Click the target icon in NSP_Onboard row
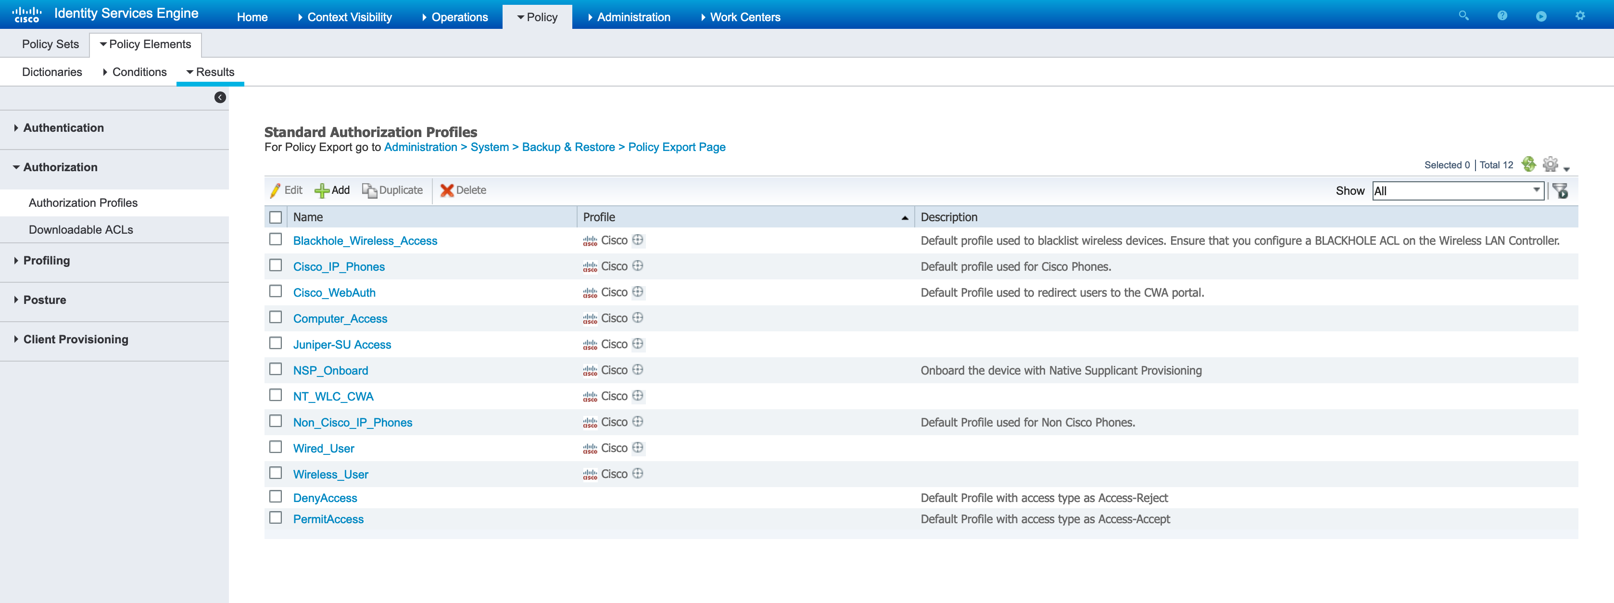Screen dimensions: 1614x603 coord(638,369)
